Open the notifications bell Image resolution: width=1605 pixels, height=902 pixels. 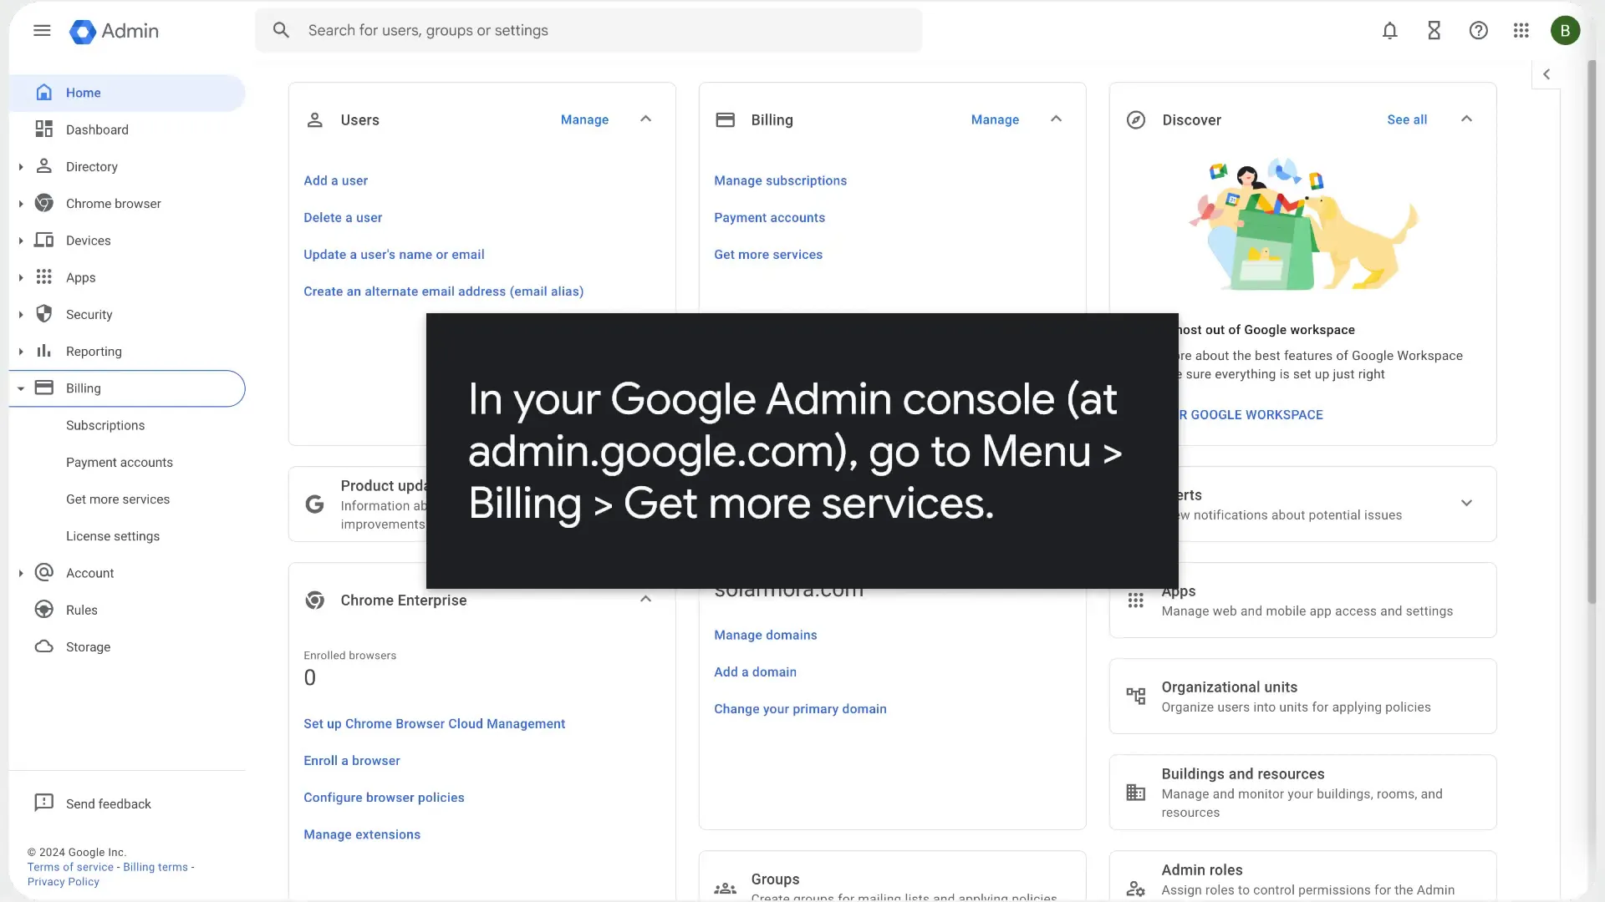[x=1389, y=31]
